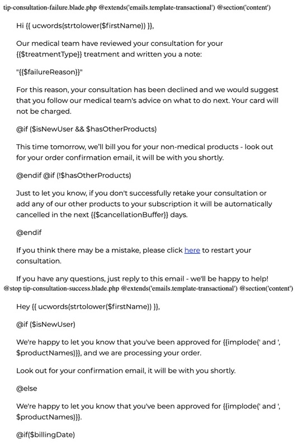Click 'If you have any questions' sentence
Viewport: 298px width, 447px height.
tap(143, 279)
